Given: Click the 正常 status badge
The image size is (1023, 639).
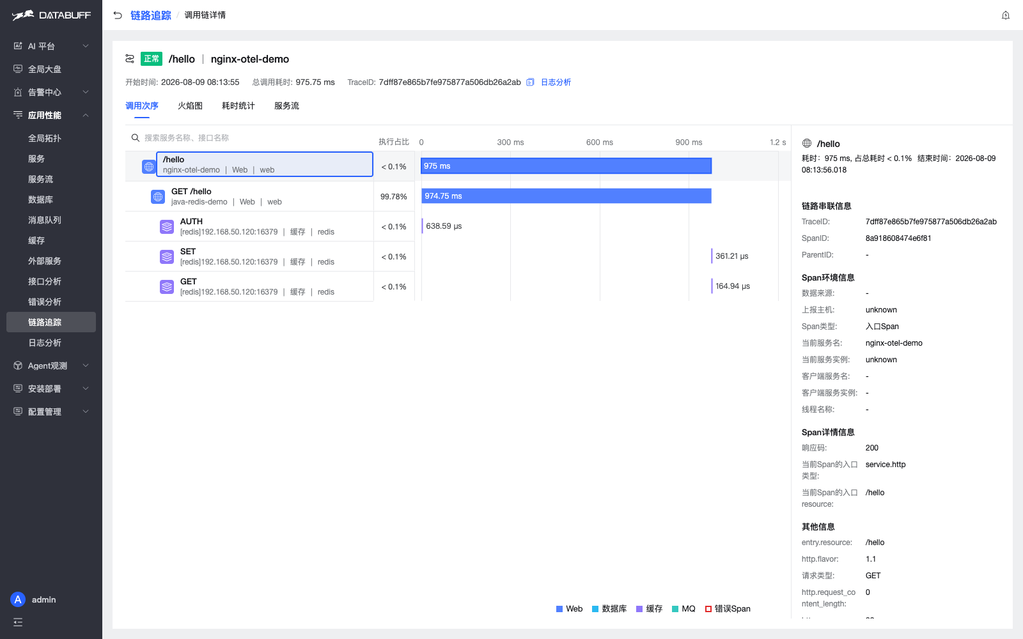Looking at the screenshot, I should [152, 59].
